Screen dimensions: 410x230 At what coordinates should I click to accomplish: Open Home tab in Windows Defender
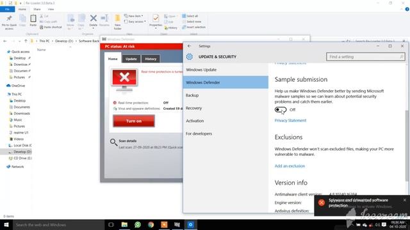[113, 59]
